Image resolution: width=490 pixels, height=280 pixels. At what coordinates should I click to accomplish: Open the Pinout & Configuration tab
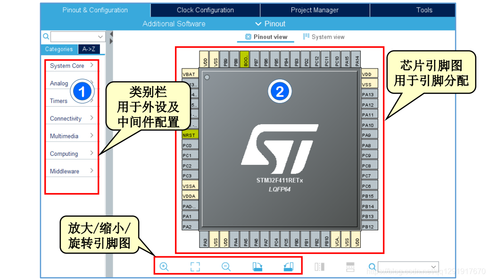click(95, 10)
